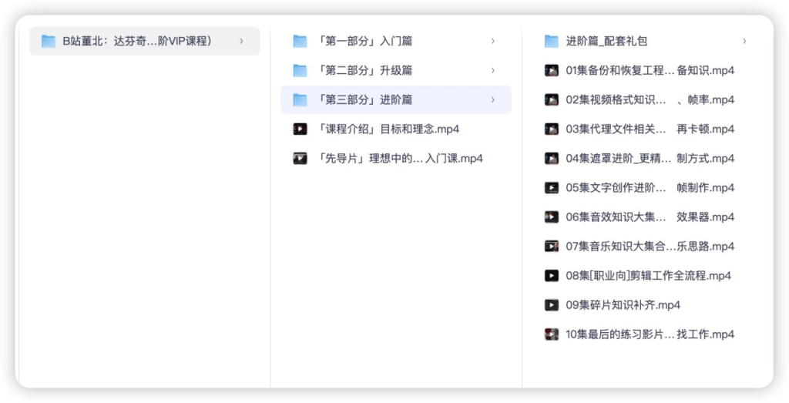Click video icon of 07集音乐知识大集合
This screenshot has width=789, height=403.
(x=552, y=247)
